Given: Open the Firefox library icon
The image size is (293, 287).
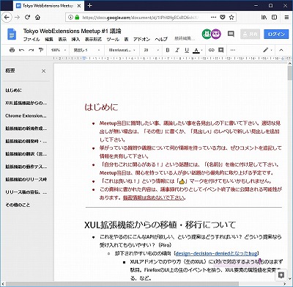Looking at the screenshot, I should 264,17.
